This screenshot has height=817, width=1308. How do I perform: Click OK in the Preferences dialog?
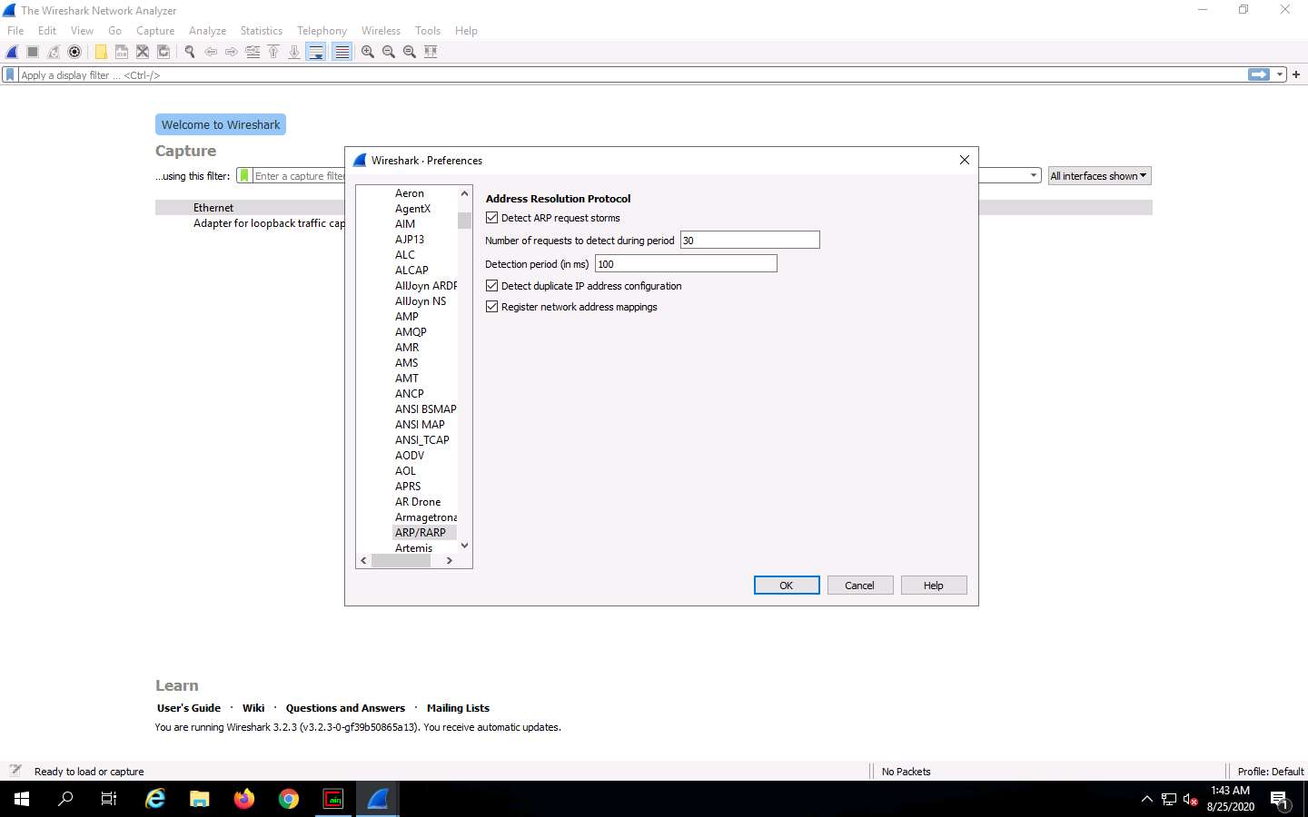point(787,586)
